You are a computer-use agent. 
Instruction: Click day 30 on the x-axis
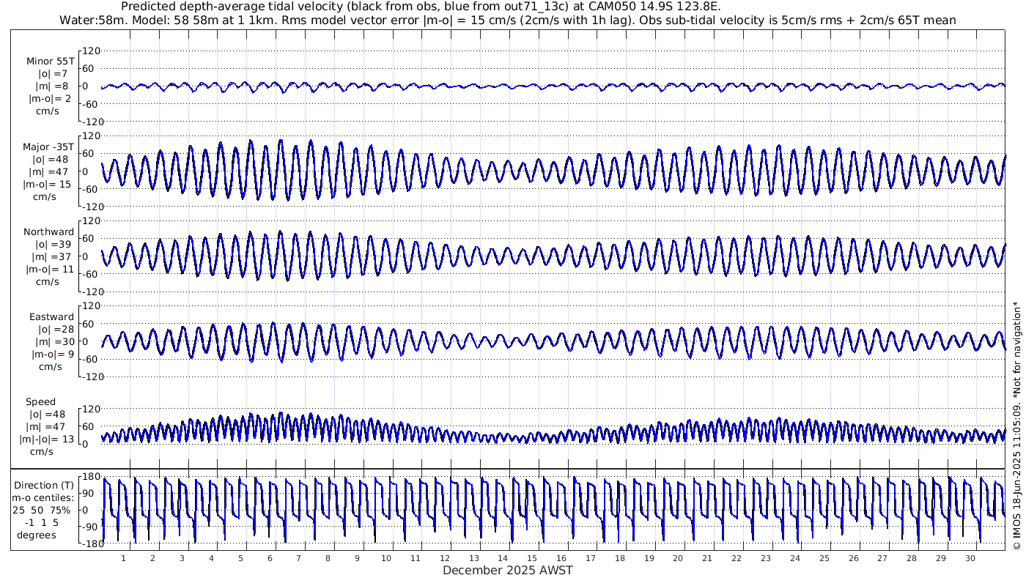[x=970, y=558]
